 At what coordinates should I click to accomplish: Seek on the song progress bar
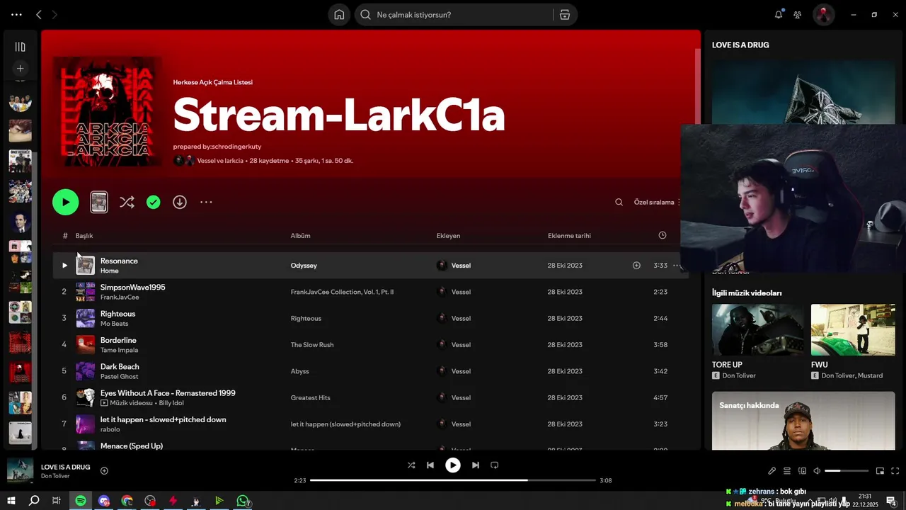coord(453,480)
